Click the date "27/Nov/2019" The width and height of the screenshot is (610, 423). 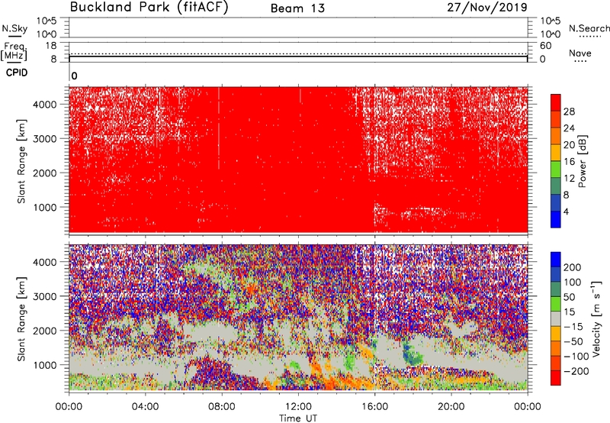(487, 7)
